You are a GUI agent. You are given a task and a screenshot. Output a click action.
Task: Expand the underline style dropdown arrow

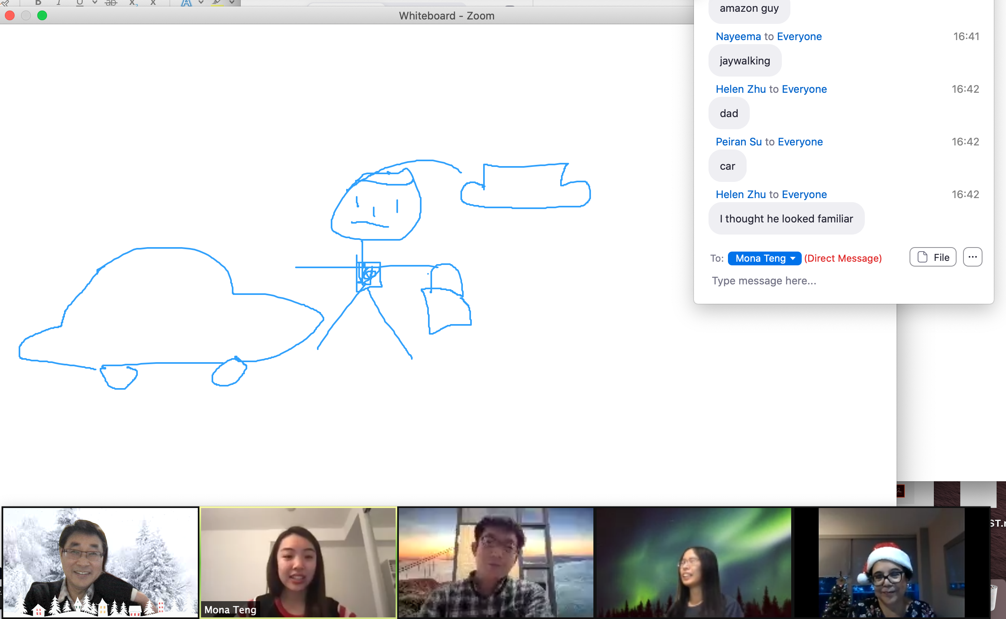(94, 2)
